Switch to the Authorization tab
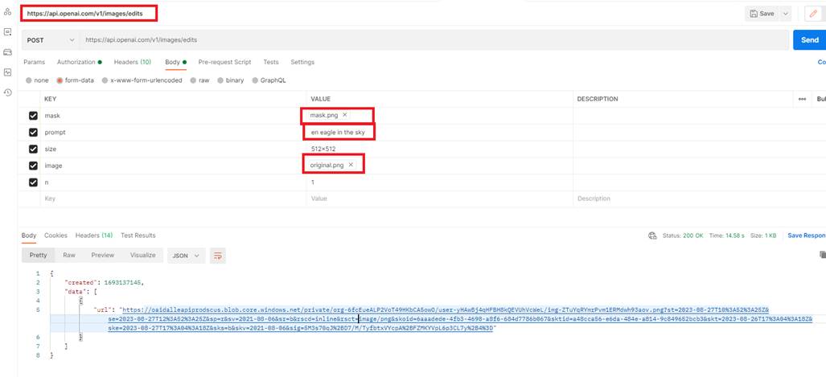This screenshot has width=826, height=377. pos(79,62)
